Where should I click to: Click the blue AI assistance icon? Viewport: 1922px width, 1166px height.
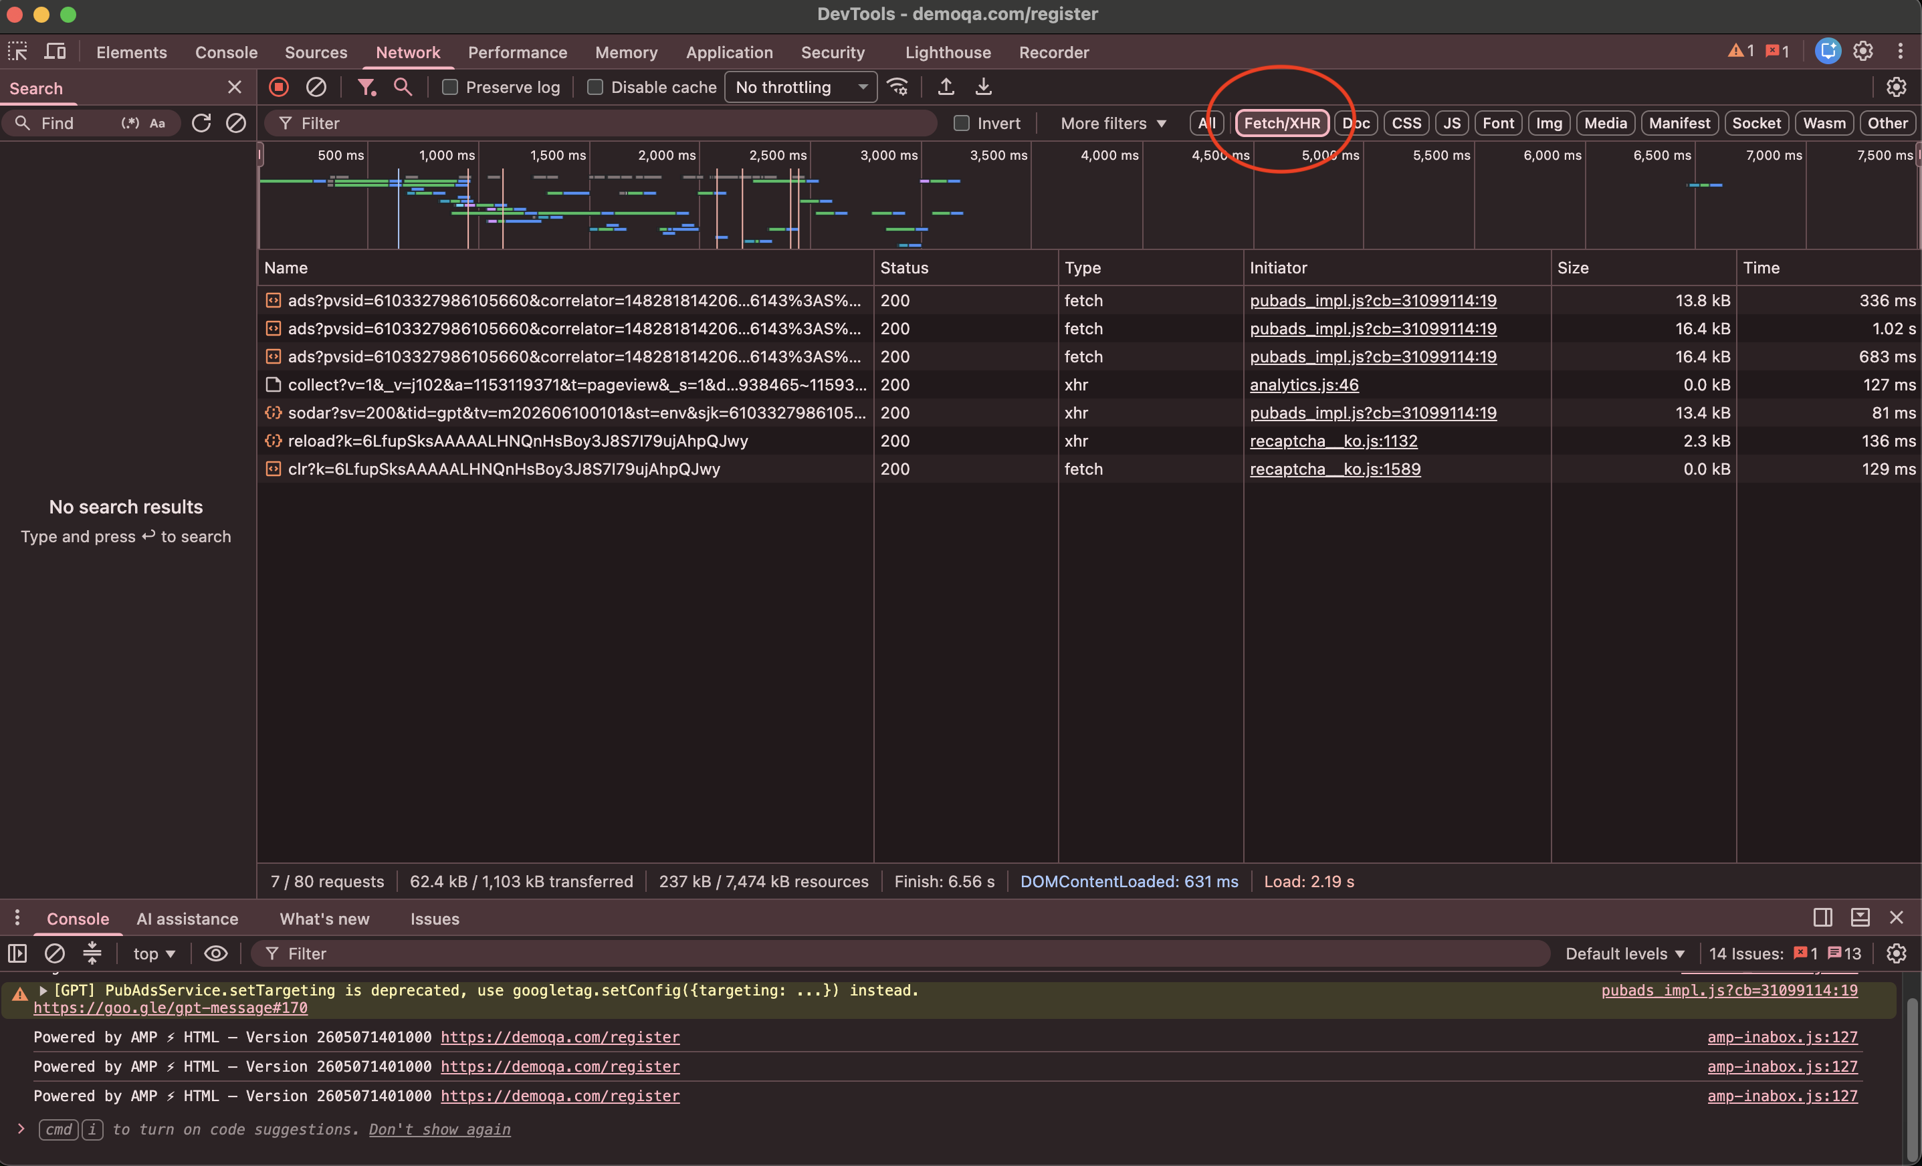[x=1828, y=51]
